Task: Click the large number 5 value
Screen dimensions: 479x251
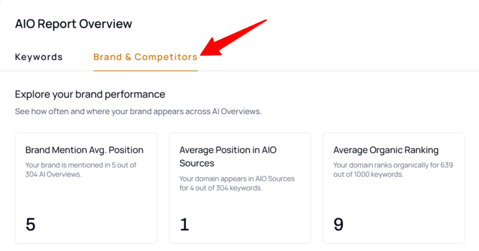Action: (30, 224)
